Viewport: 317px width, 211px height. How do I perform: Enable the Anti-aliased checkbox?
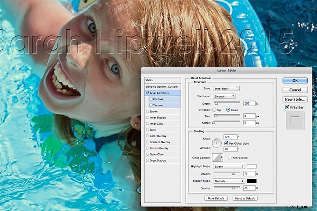229,158
